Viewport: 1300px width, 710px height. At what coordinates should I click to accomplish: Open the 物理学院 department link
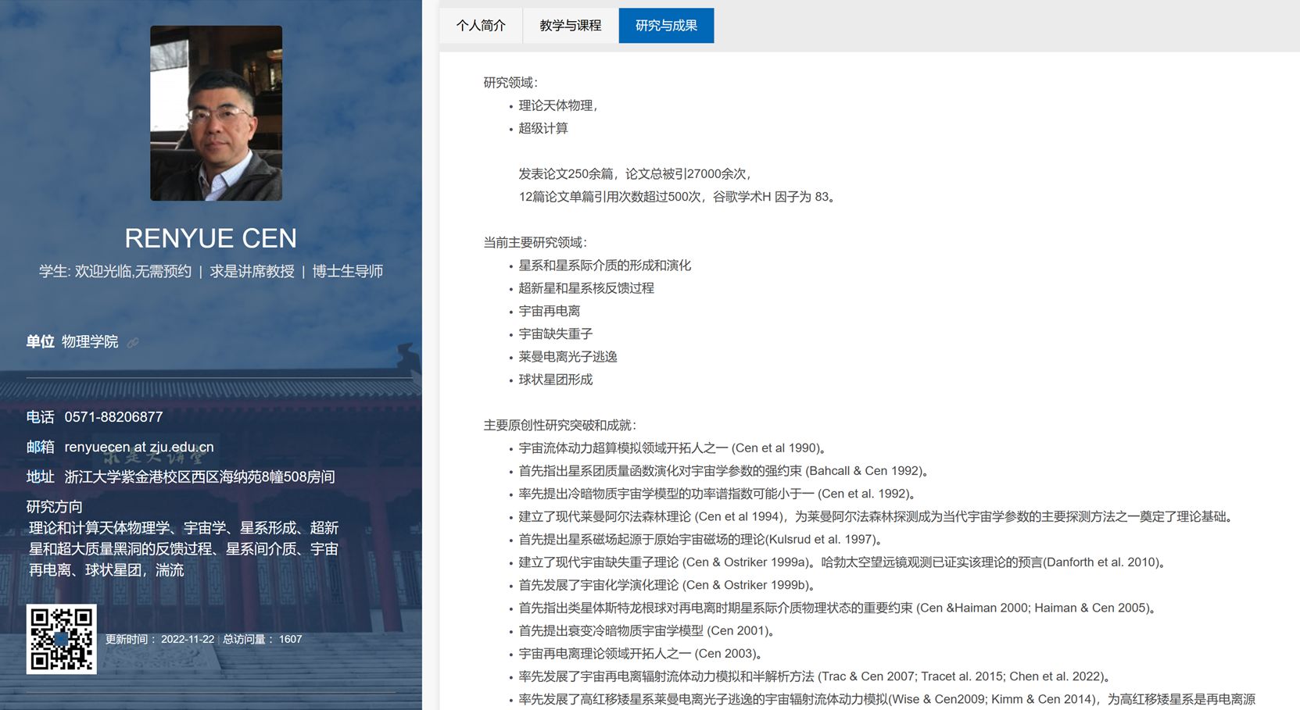(90, 342)
